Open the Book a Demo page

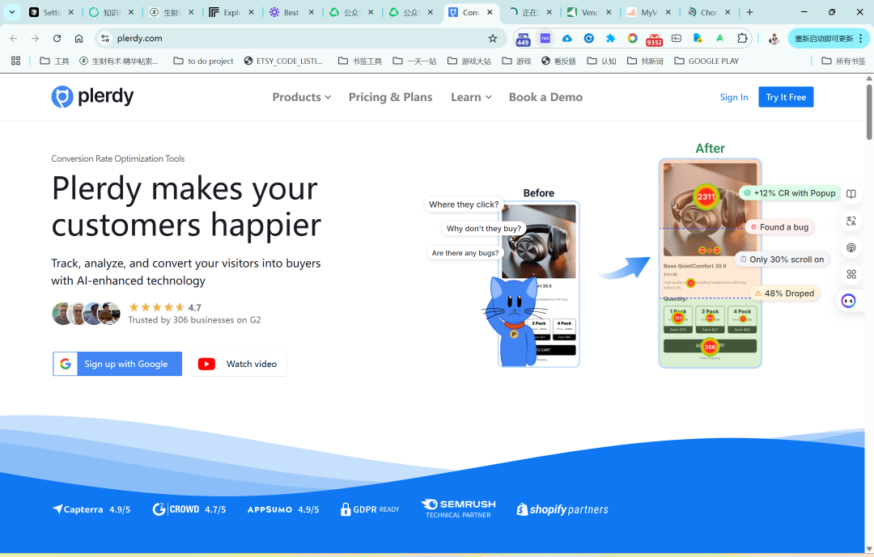click(x=545, y=97)
